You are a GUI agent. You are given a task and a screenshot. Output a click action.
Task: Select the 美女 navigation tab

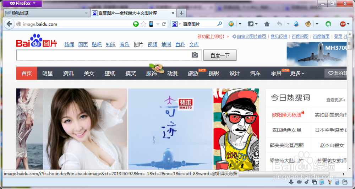pyautogui.click(x=89, y=73)
